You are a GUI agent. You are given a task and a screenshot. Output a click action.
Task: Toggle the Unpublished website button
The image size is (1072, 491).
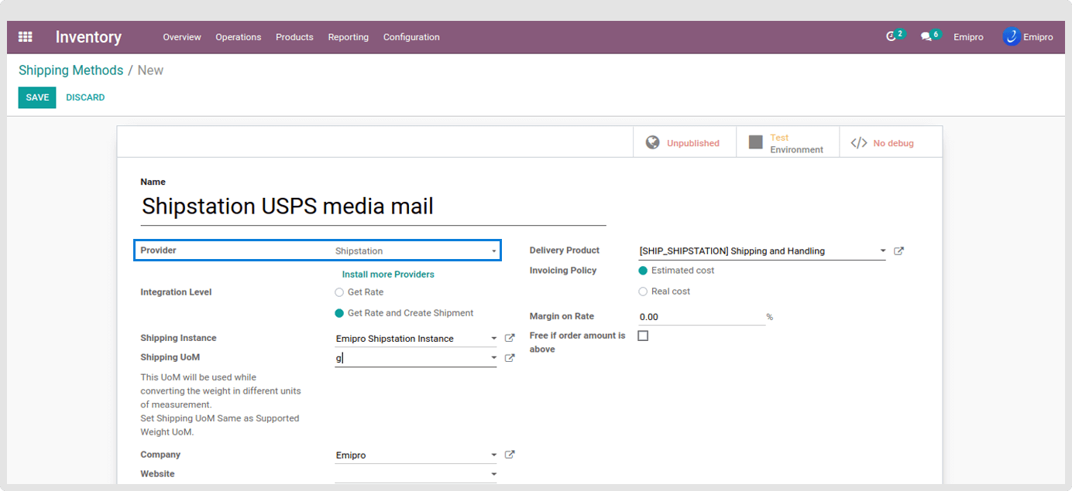[685, 142]
